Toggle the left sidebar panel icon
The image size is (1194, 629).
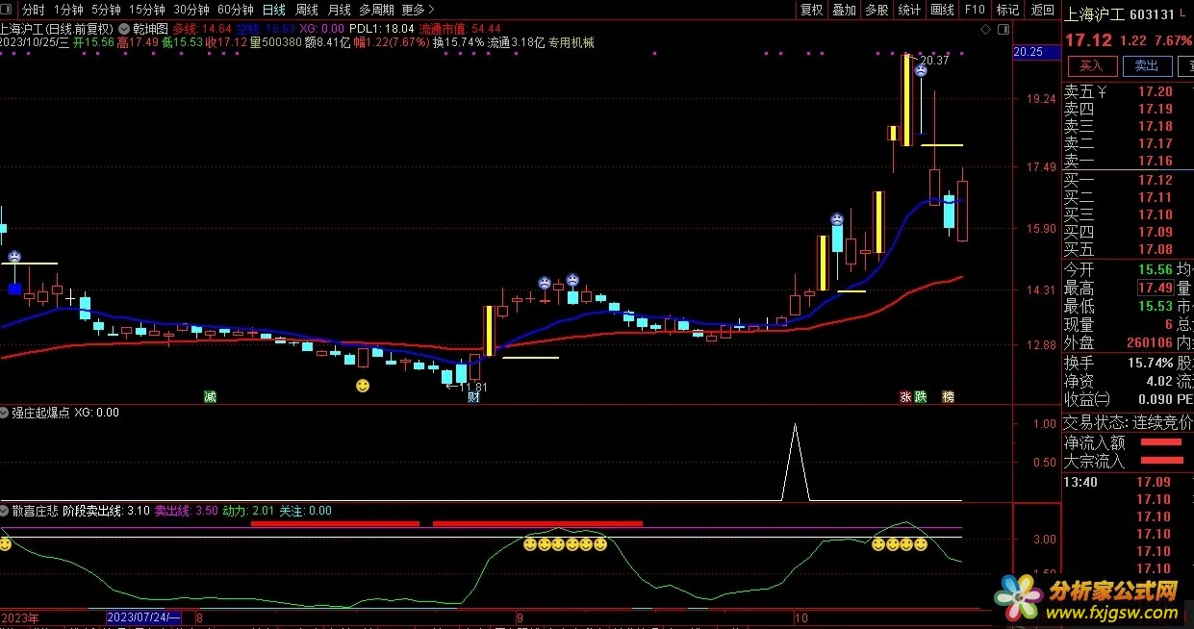click(8, 10)
